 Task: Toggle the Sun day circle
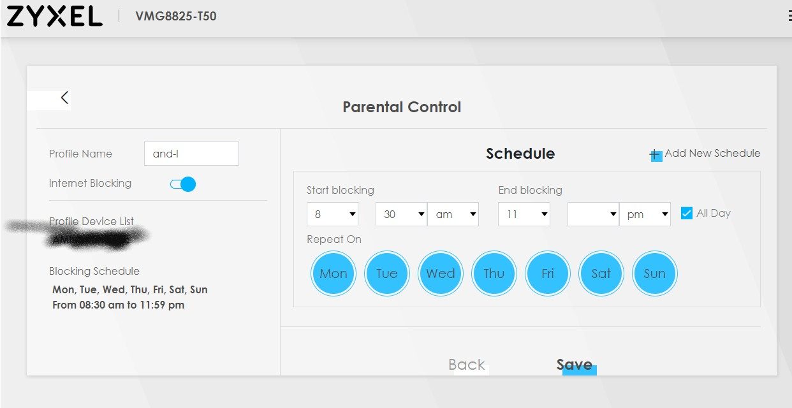pos(655,274)
